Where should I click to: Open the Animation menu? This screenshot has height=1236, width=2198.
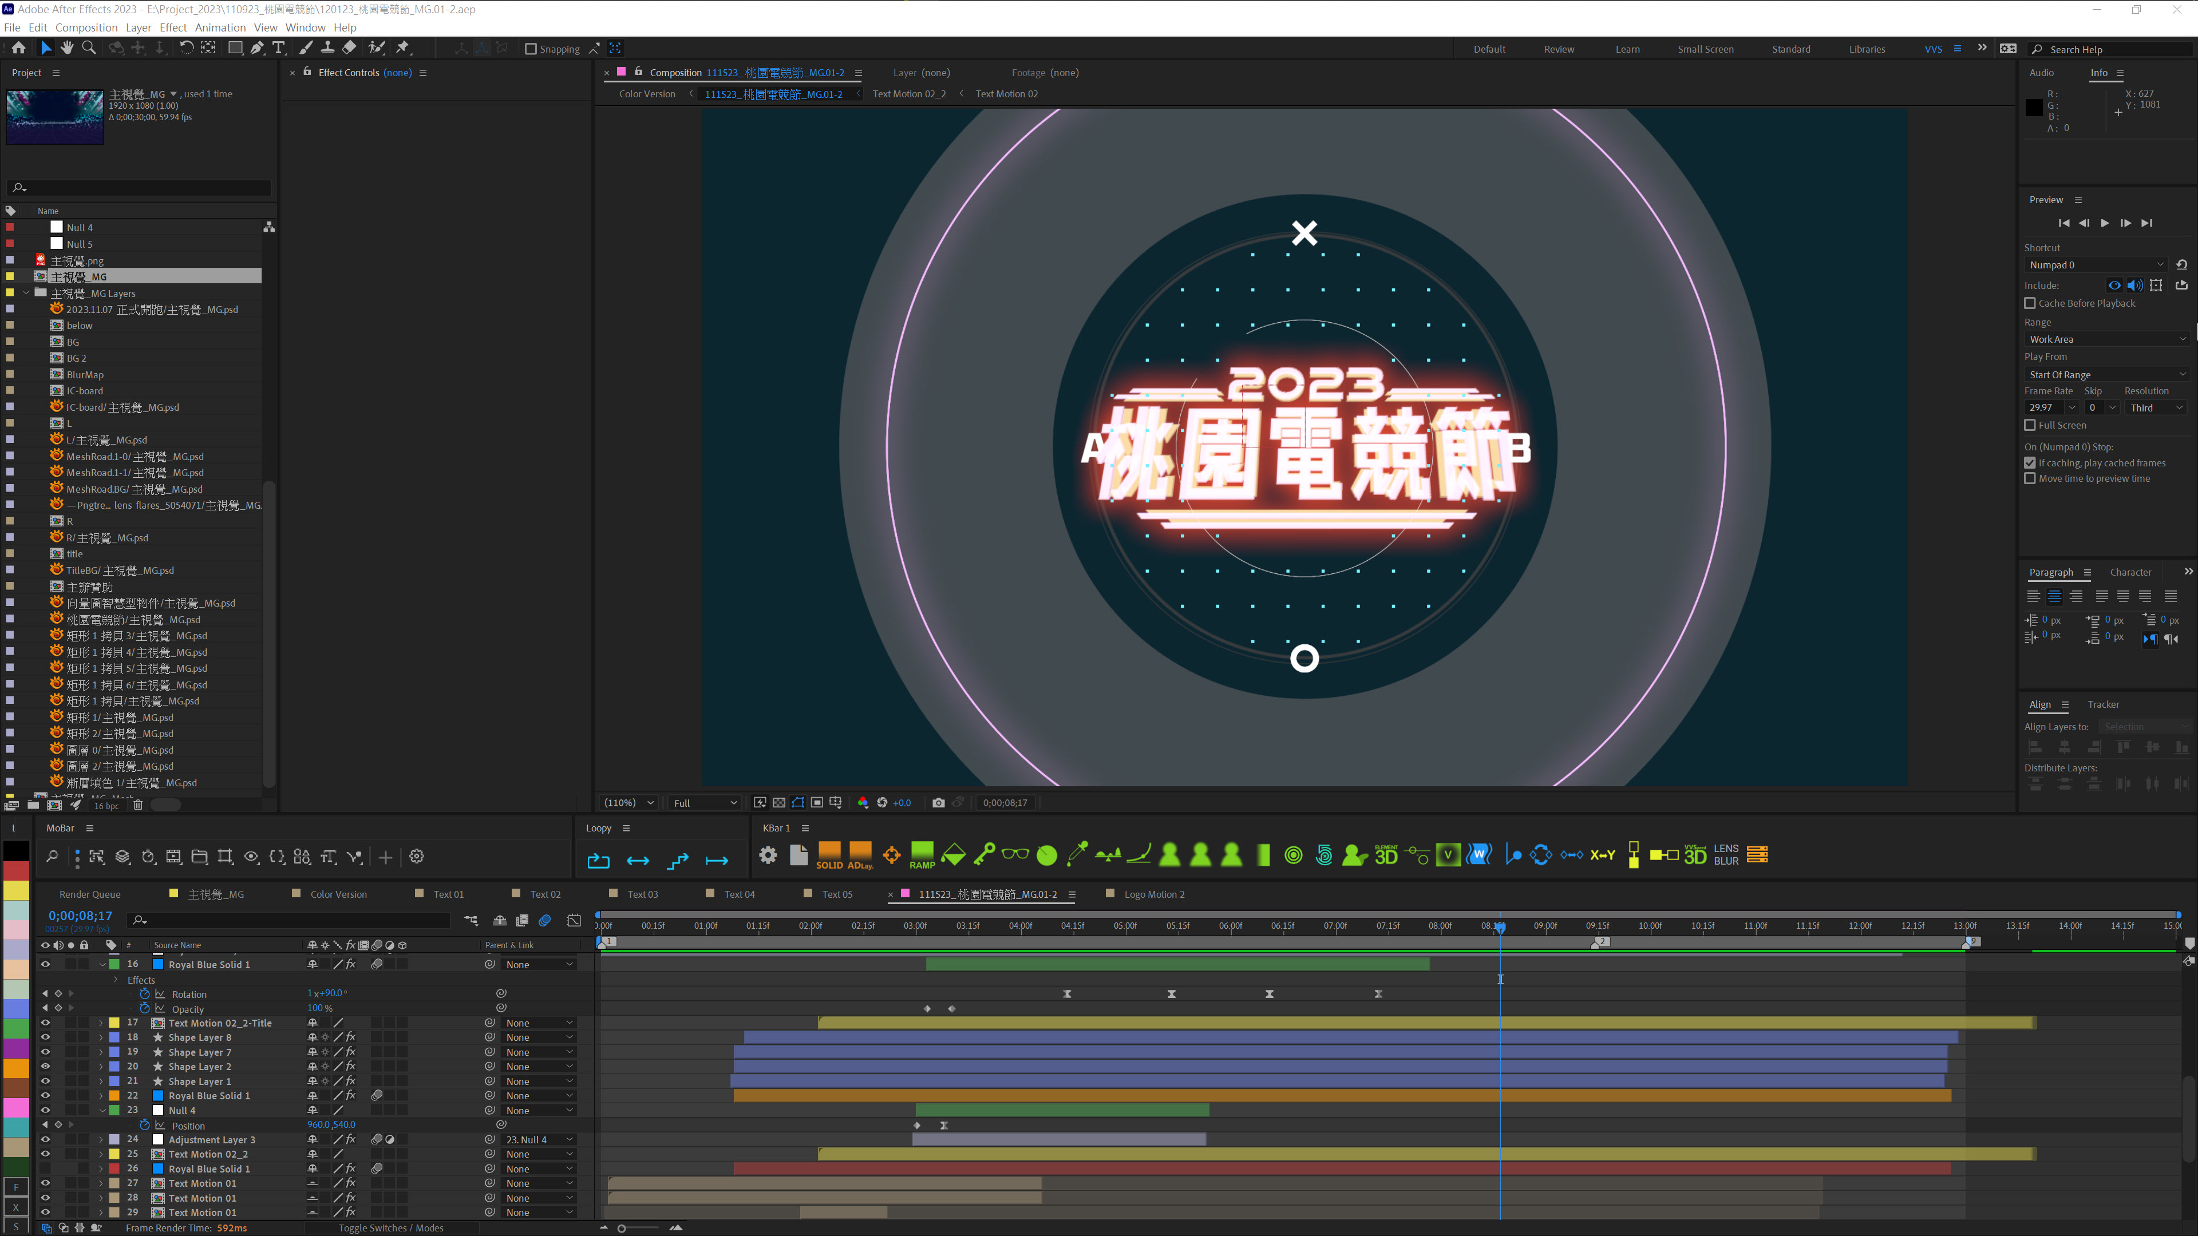pyautogui.click(x=220, y=27)
